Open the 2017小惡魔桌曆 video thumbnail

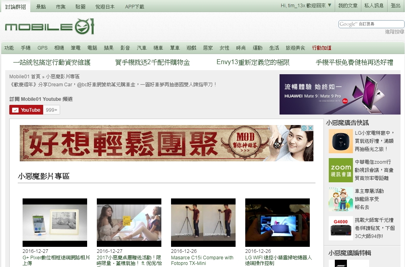(129, 223)
